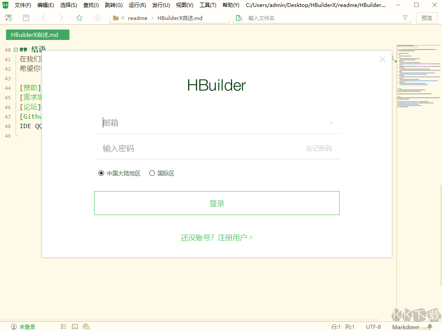Click the 行:1 列:1 cursor position indicator
This screenshot has height=331, width=442.
click(x=343, y=327)
